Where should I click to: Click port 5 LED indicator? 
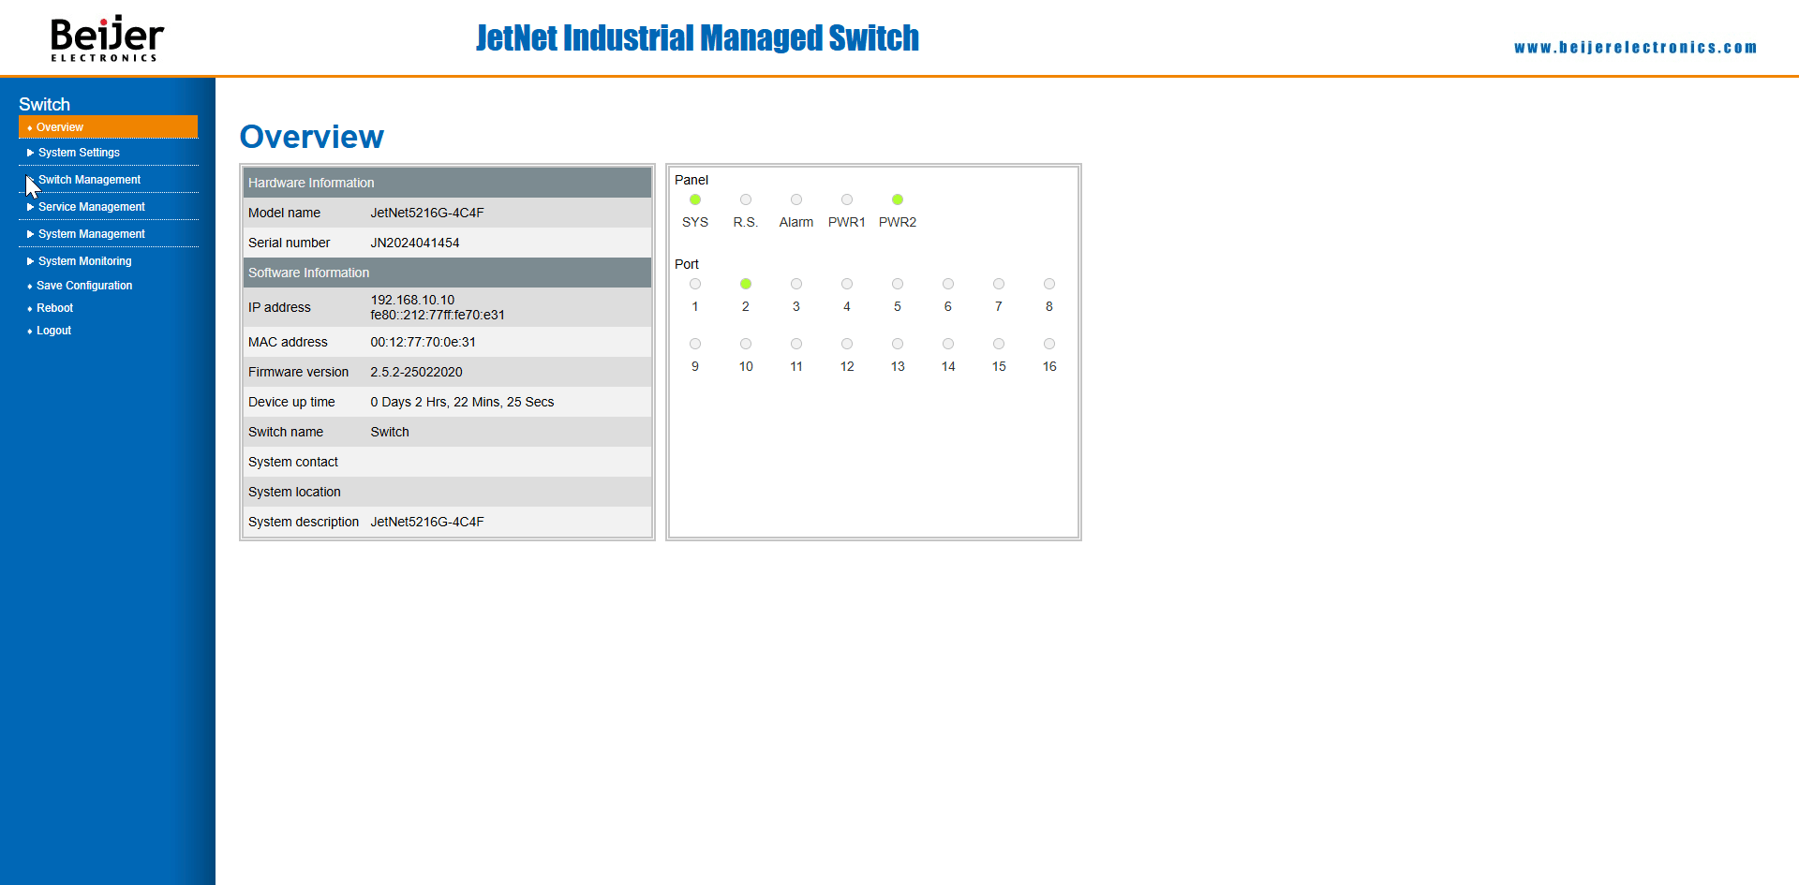tap(898, 284)
